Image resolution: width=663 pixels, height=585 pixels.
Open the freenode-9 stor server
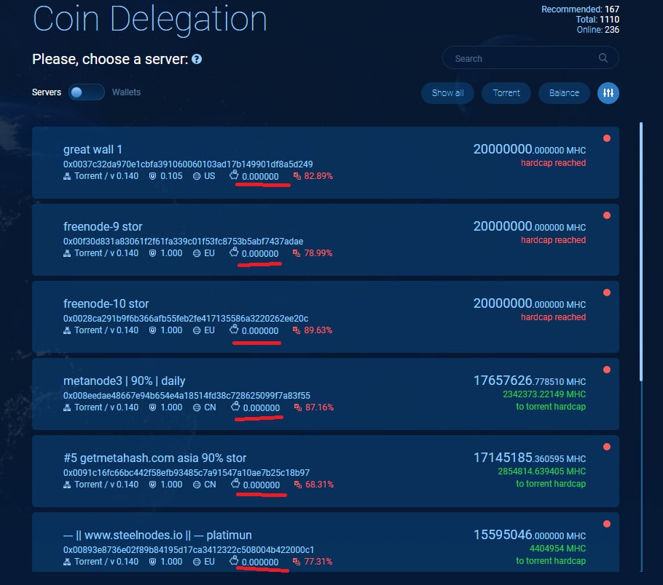tap(326, 240)
